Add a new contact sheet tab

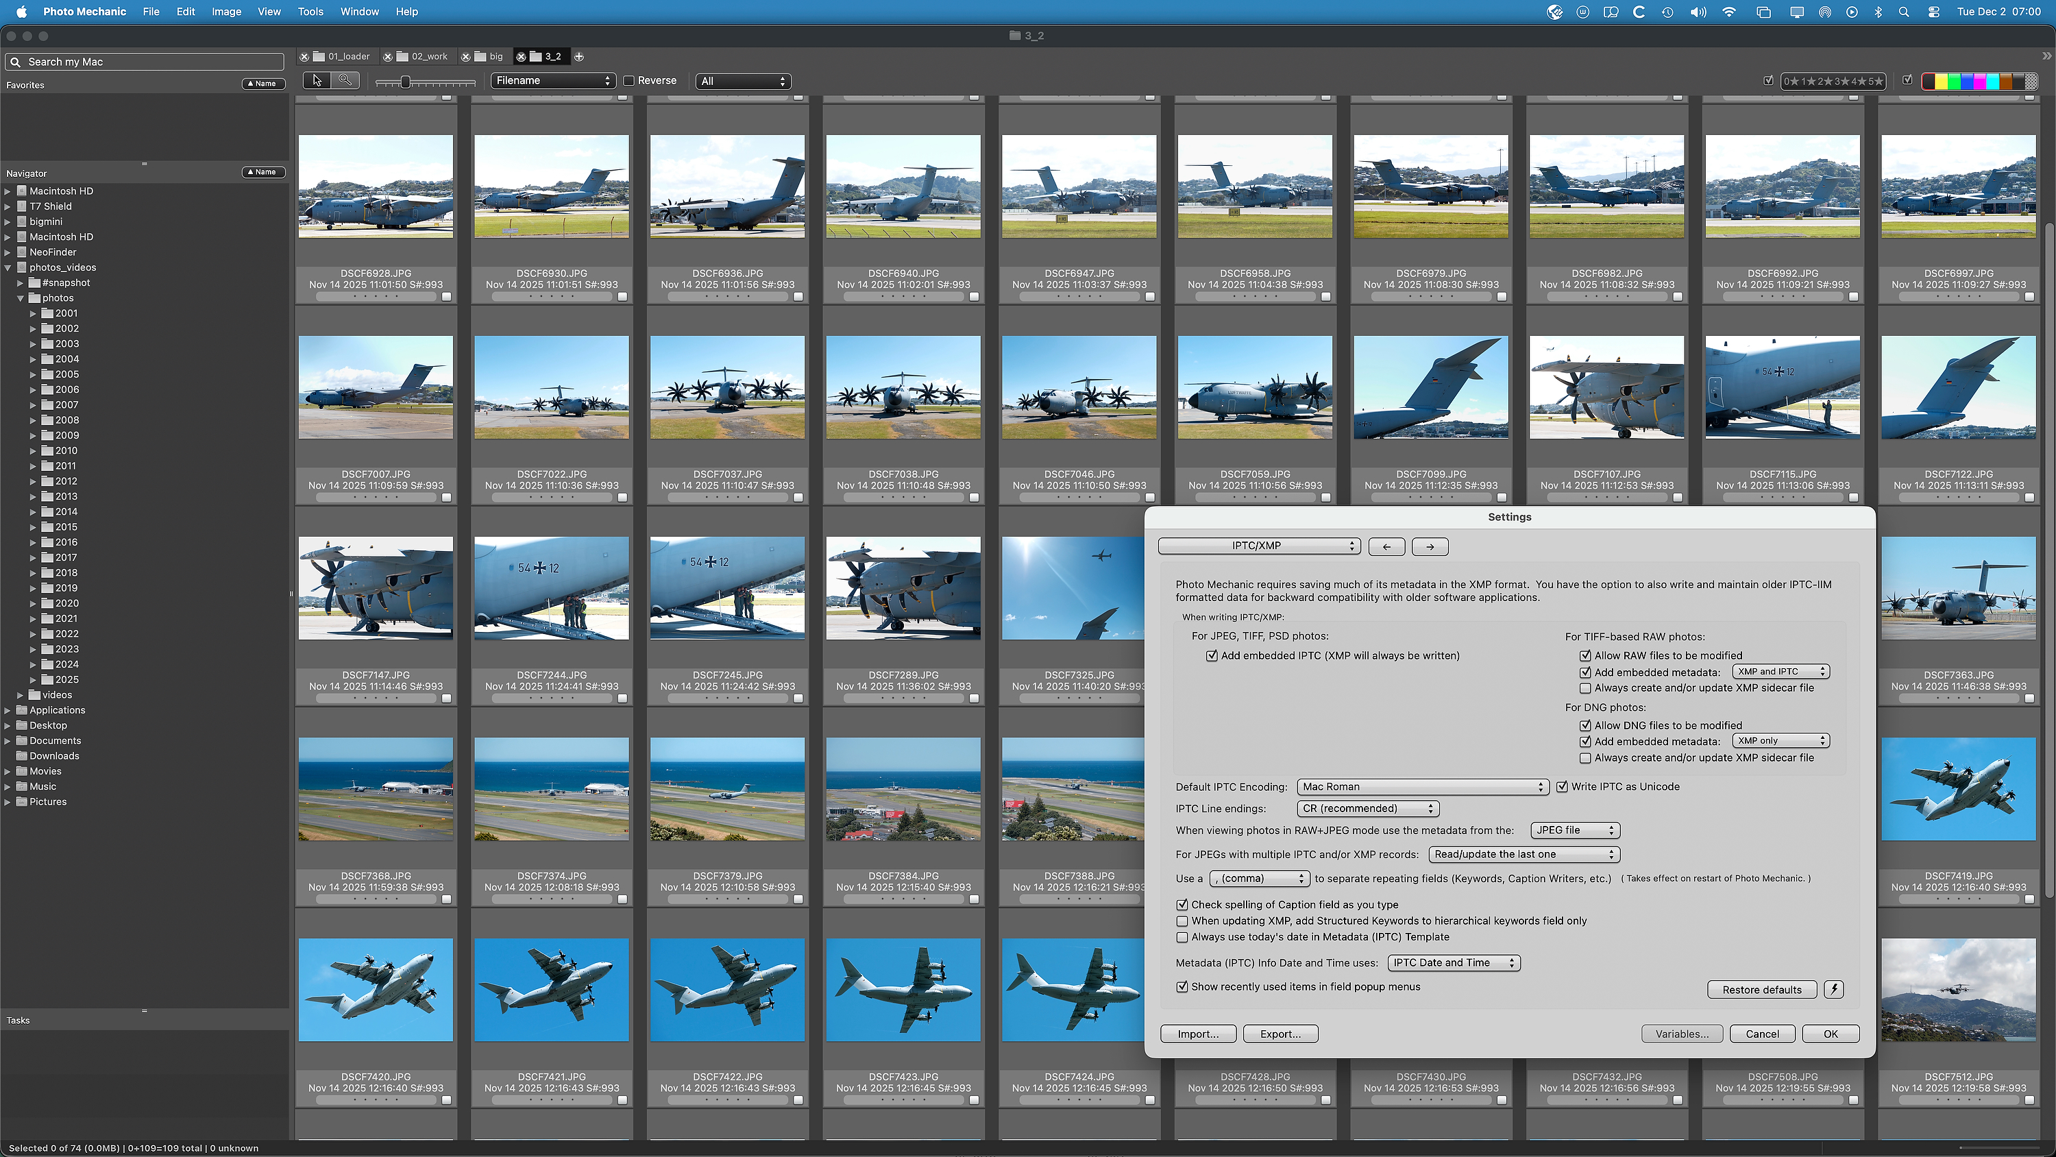(x=578, y=57)
